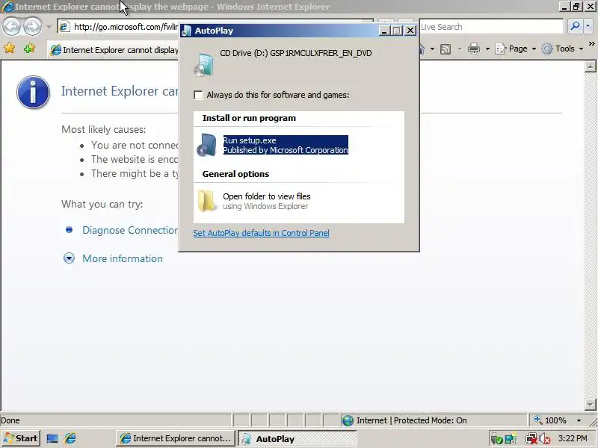Click the zoom level magnifier in status bar
The image size is (598, 448).
(x=537, y=420)
